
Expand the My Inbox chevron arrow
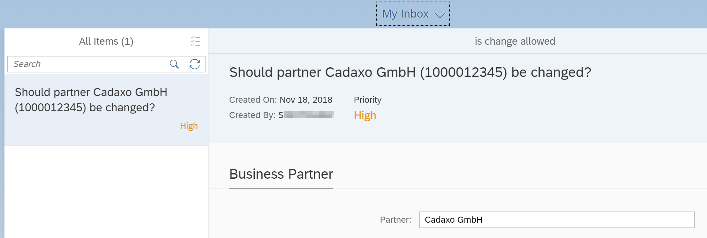click(x=440, y=15)
